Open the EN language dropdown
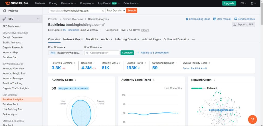This screenshot has width=263, height=126. pyautogui.click(x=243, y=3)
